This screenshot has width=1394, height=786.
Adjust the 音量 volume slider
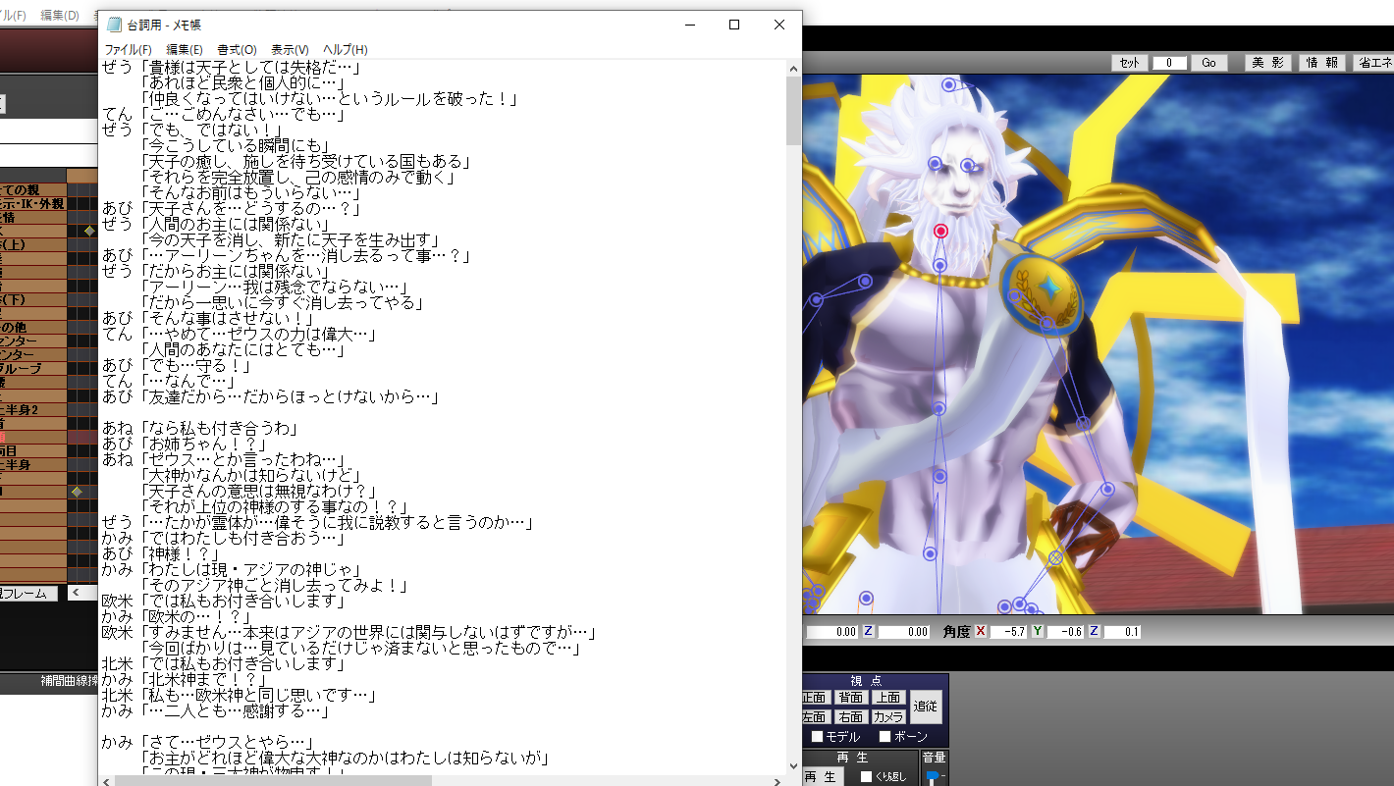pyautogui.click(x=932, y=777)
